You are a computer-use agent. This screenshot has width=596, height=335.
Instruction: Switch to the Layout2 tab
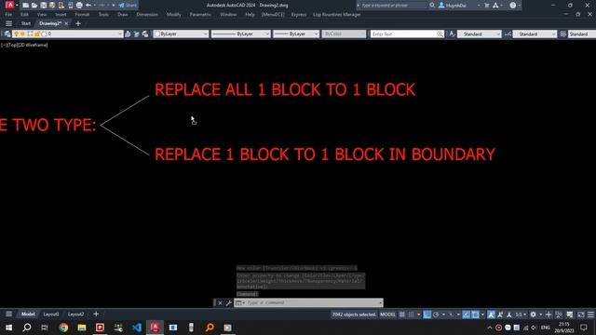[75, 315]
